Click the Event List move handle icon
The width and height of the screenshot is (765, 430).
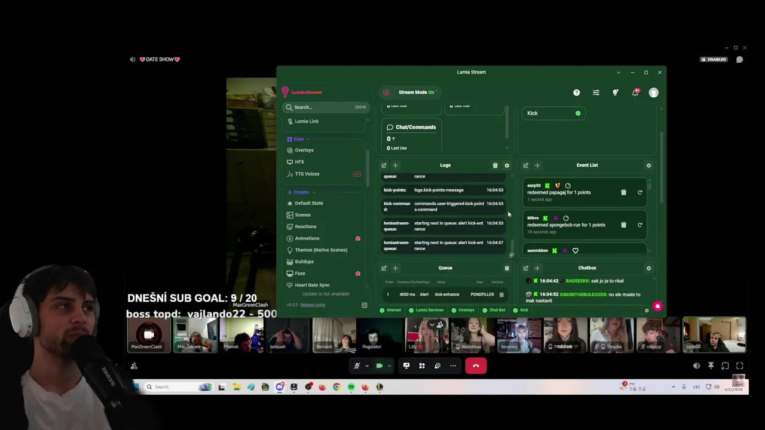(x=537, y=165)
